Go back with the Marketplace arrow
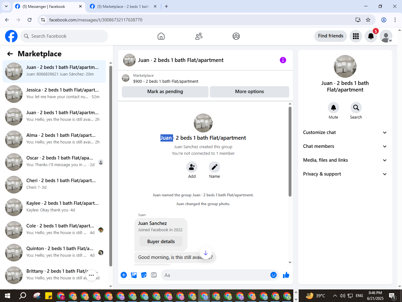The width and height of the screenshot is (402, 302). click(x=10, y=54)
